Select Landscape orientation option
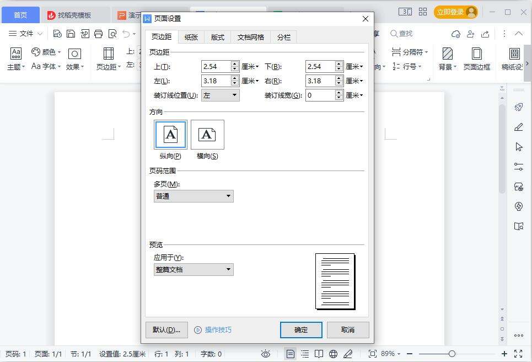Viewport: 532px width, 362px height. point(207,135)
